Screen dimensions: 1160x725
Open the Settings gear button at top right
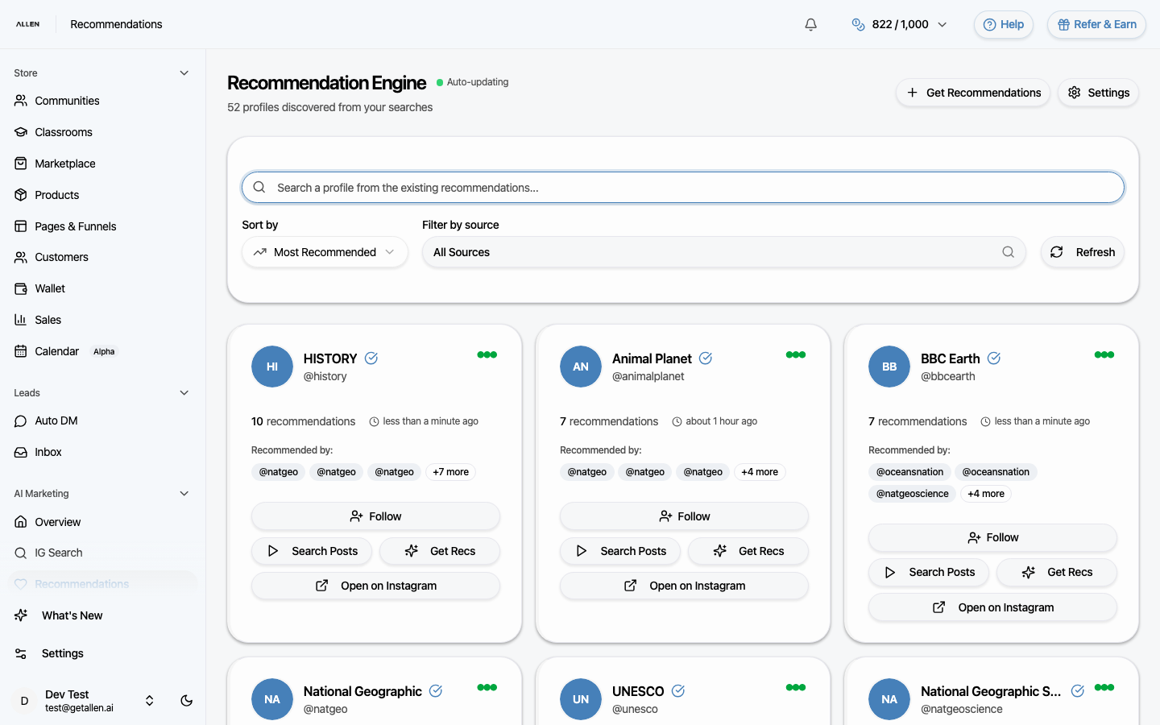pos(1098,93)
